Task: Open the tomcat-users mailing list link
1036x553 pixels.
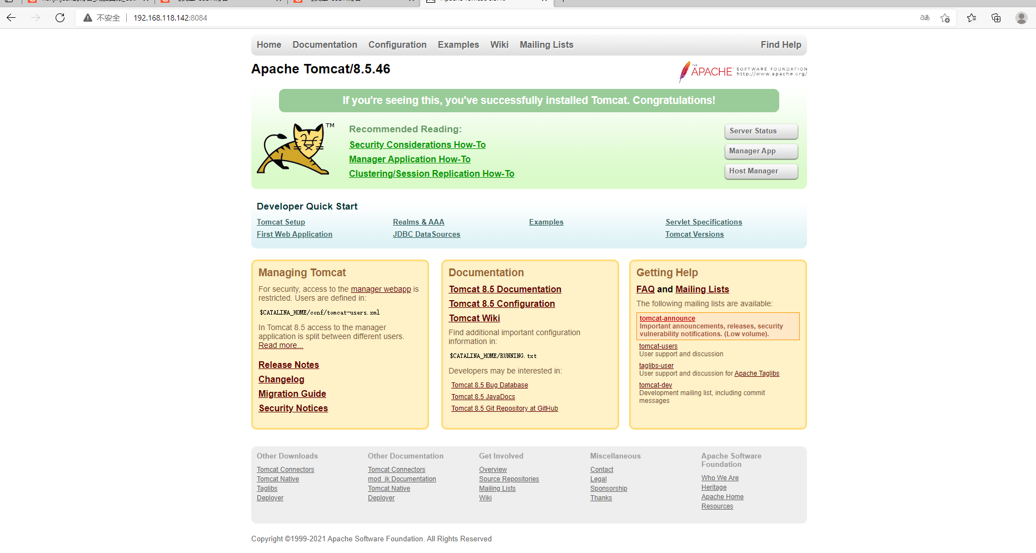Action: click(x=658, y=346)
